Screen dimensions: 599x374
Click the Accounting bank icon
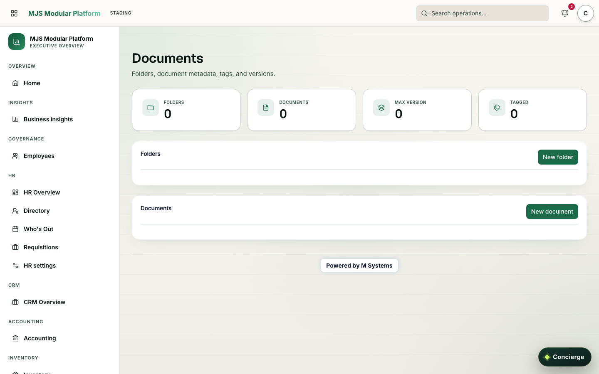click(x=15, y=338)
